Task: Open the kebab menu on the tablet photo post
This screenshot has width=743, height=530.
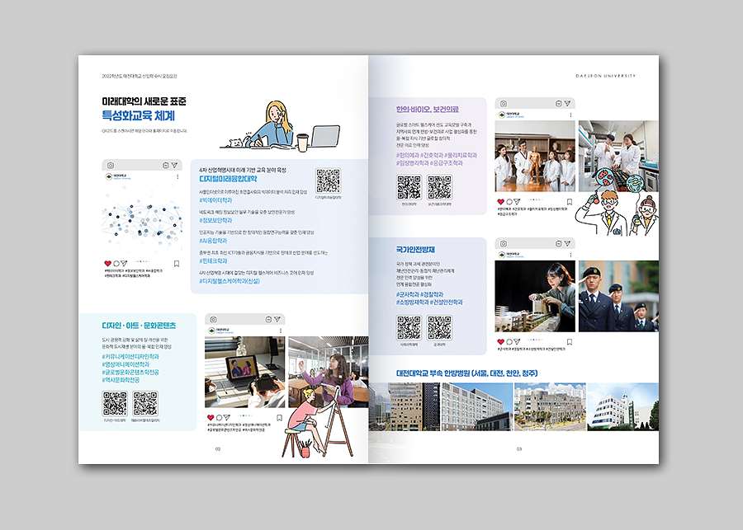Action: 281,331
